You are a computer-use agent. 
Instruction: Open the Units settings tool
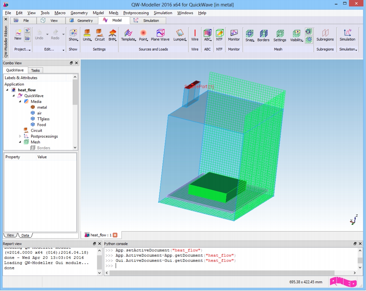click(87, 35)
